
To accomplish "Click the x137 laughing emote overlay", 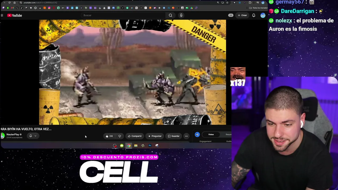I will pyautogui.click(x=238, y=77).
